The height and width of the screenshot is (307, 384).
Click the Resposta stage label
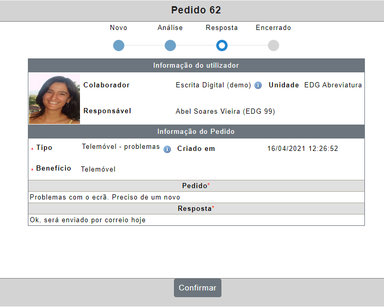point(221,28)
